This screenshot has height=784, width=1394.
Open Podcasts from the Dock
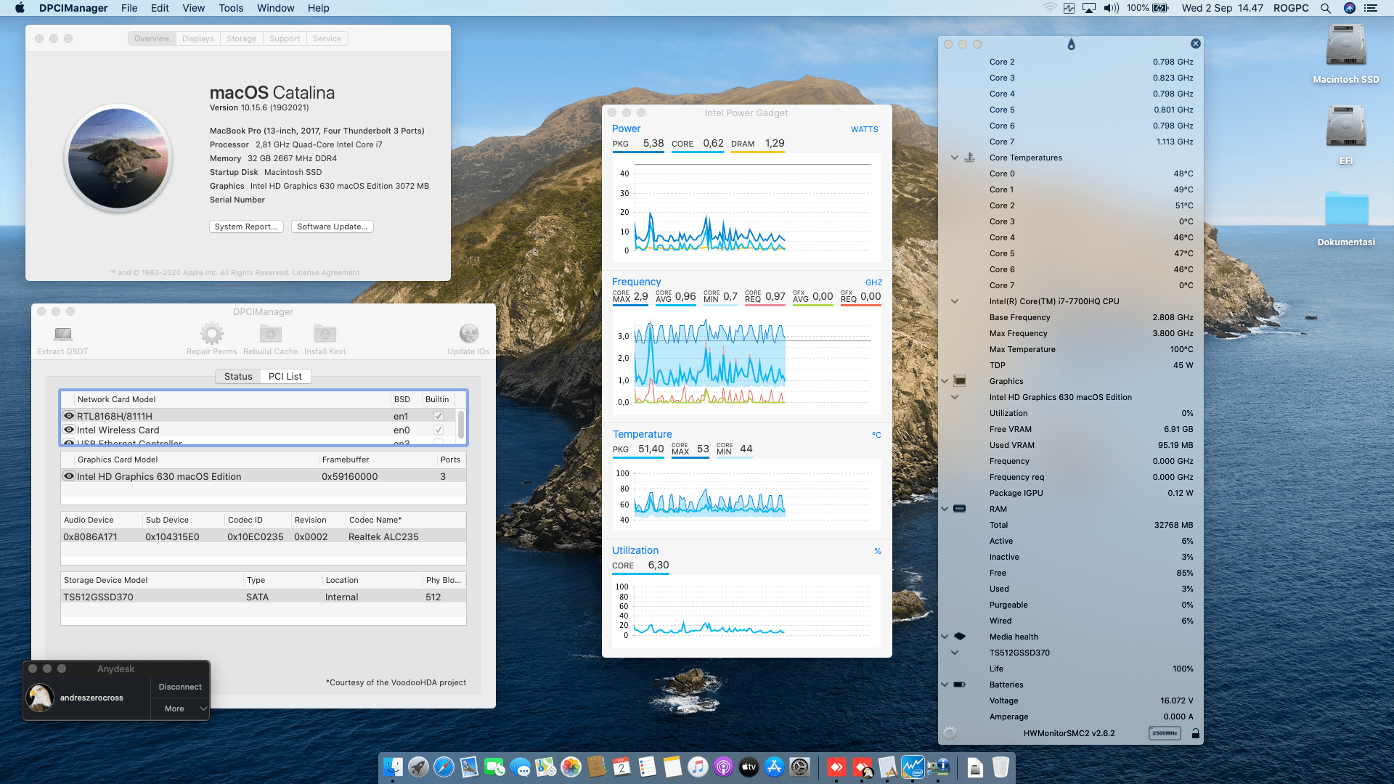click(x=723, y=767)
